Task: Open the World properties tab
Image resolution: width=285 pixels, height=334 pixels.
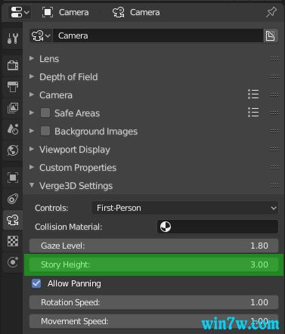Action: (x=13, y=150)
